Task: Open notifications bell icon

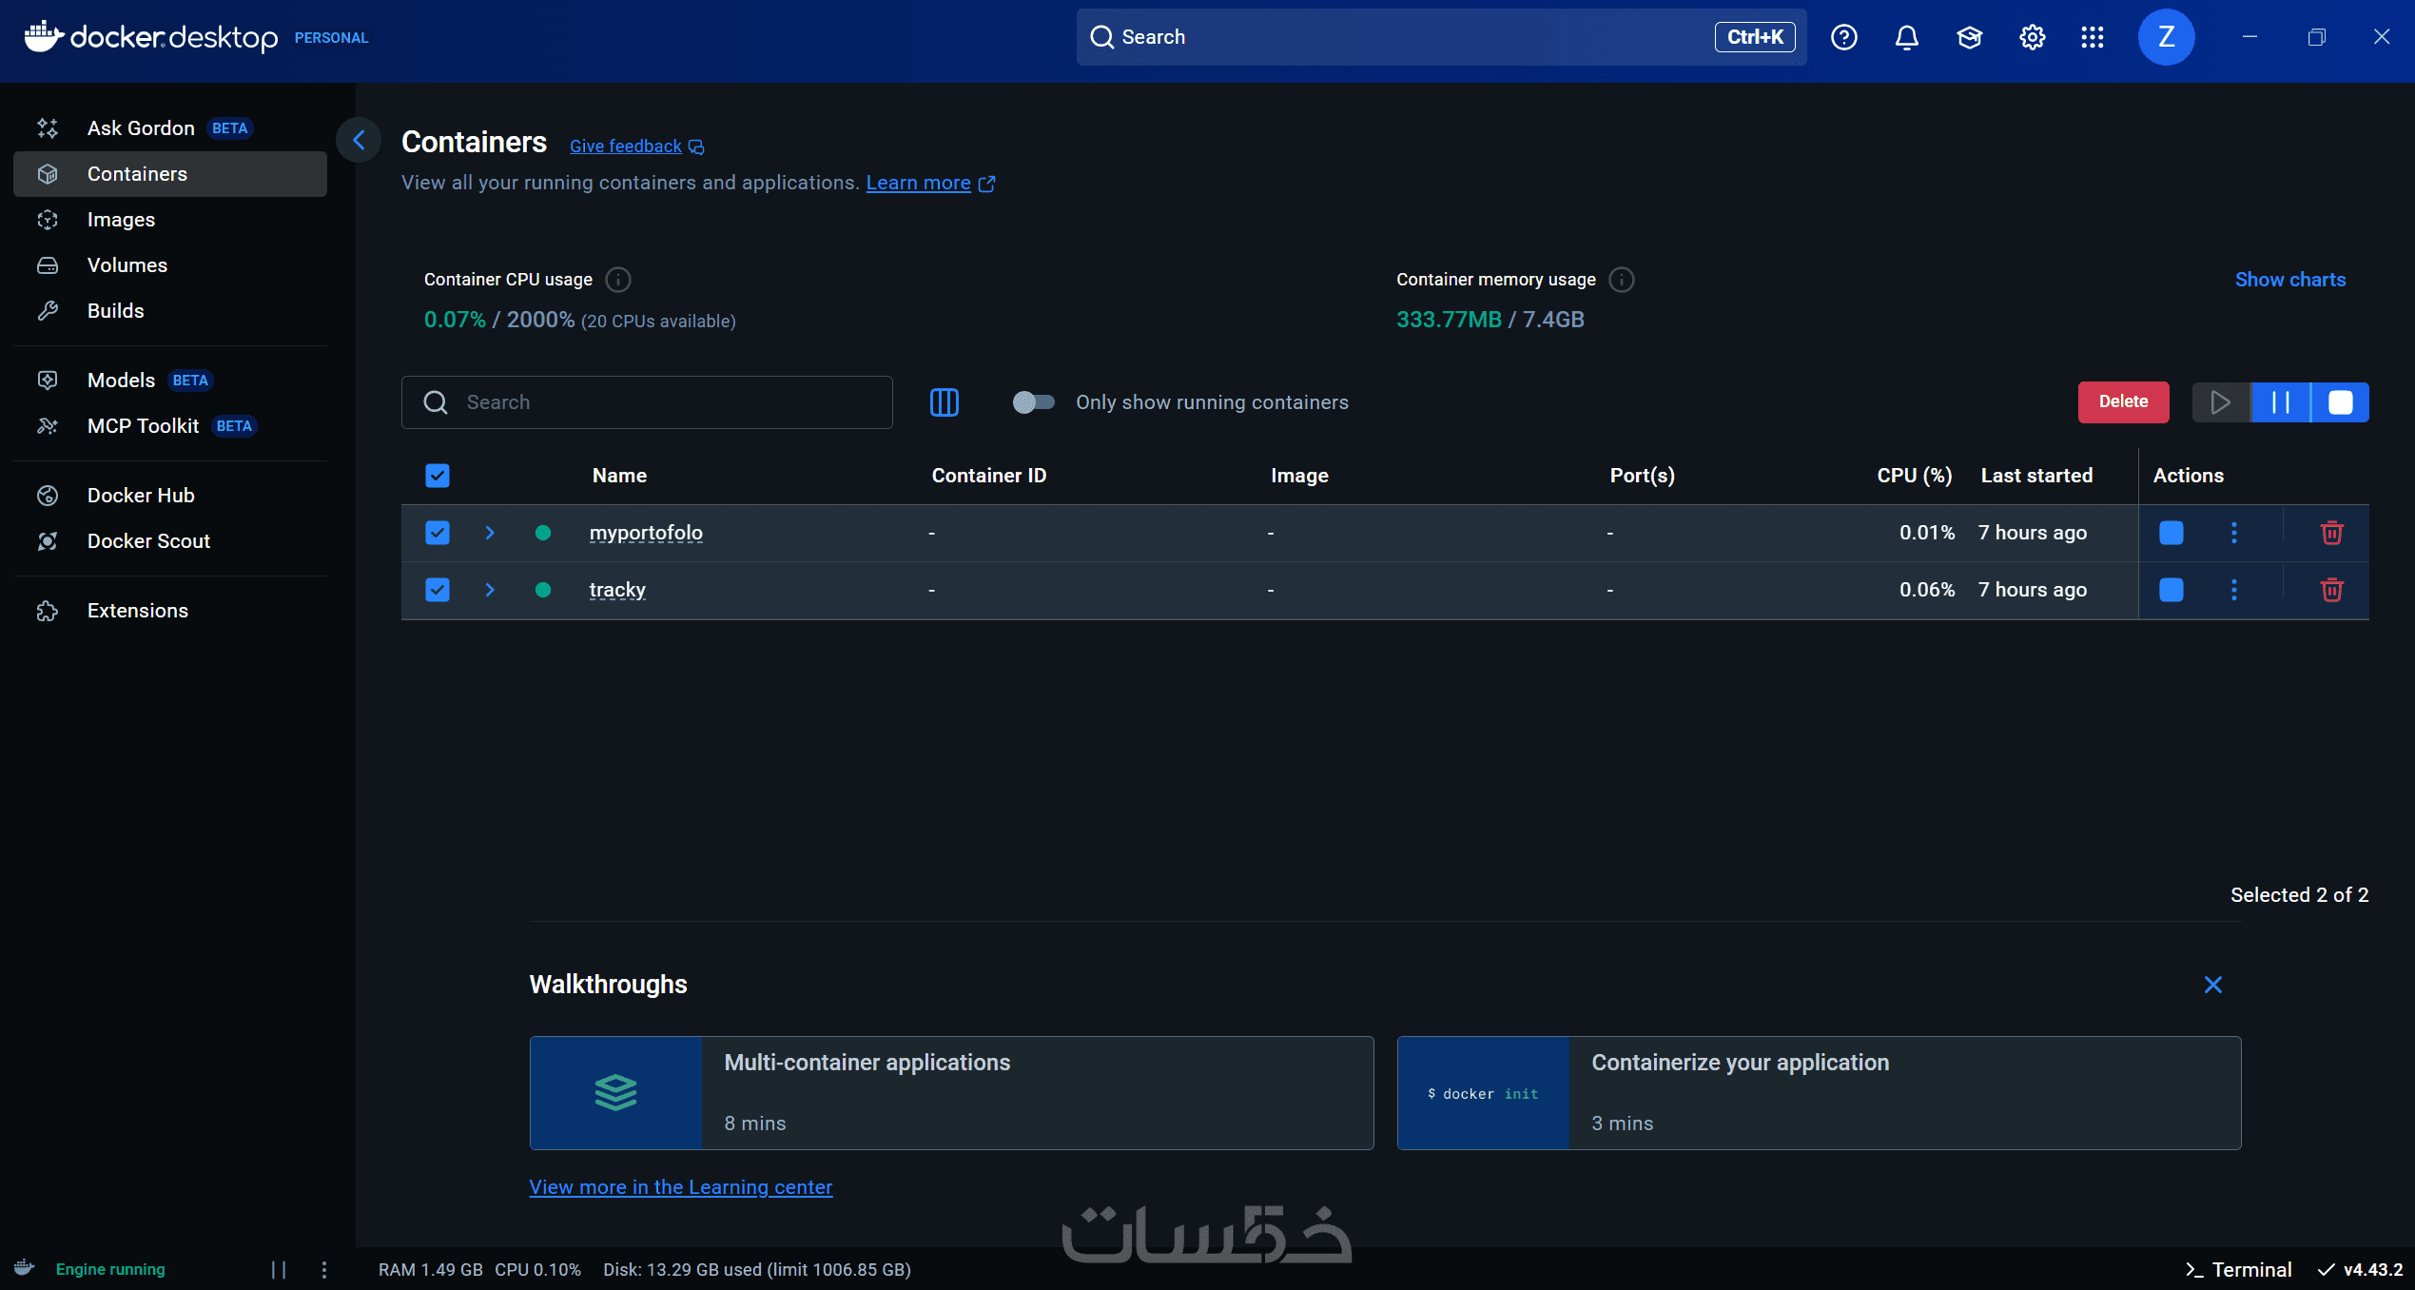Action: point(1906,37)
